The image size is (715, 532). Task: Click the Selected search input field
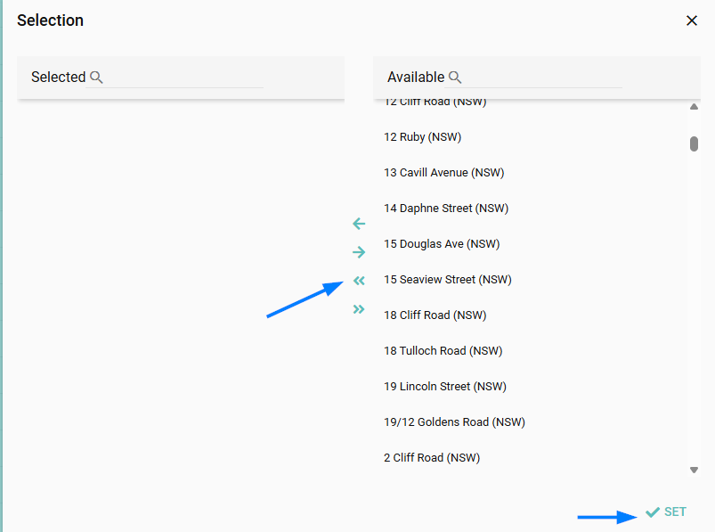point(183,78)
